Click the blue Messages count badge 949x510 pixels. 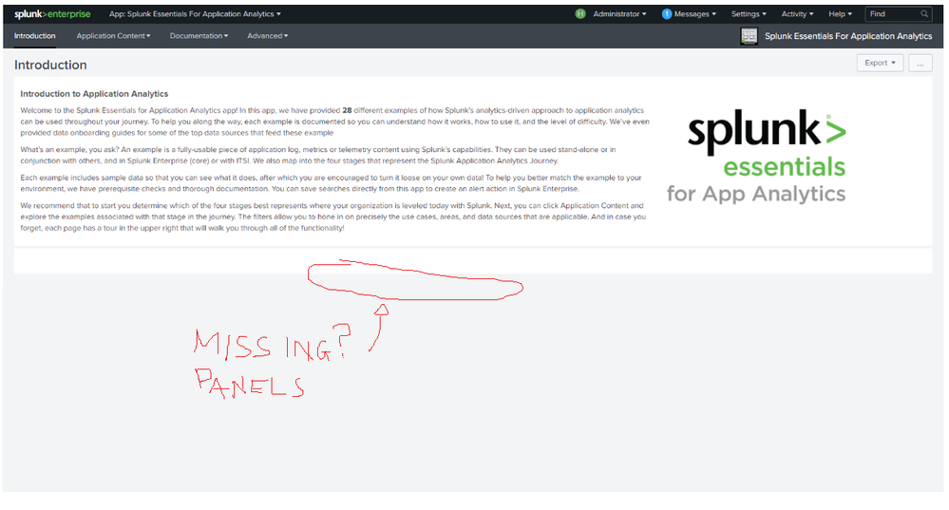(666, 14)
